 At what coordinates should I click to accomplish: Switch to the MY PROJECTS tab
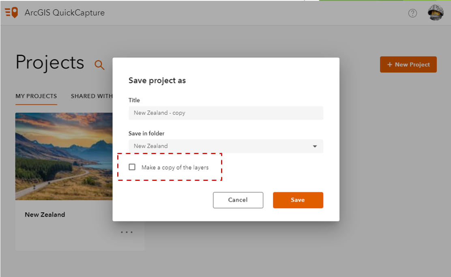(x=36, y=96)
